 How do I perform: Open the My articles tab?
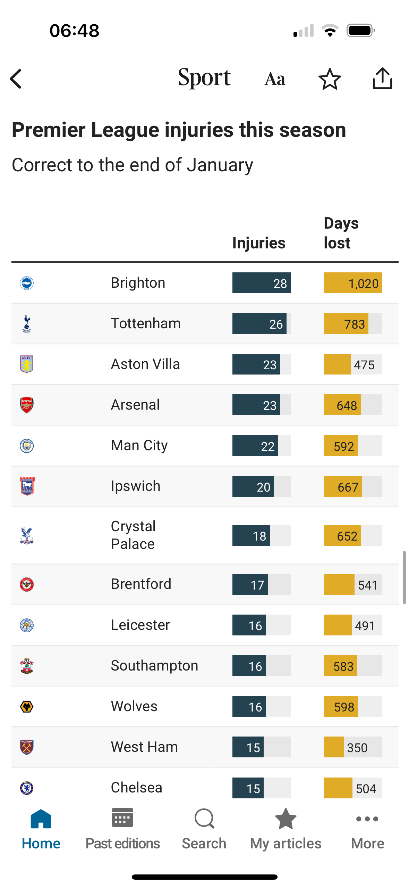click(286, 830)
